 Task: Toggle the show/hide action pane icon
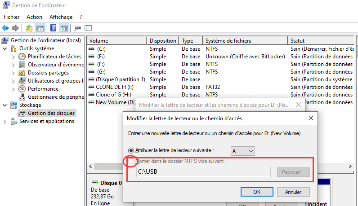click(64, 28)
